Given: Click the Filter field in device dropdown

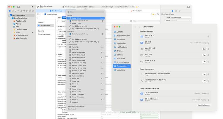Looking at the screenshot, I should [86, 12].
